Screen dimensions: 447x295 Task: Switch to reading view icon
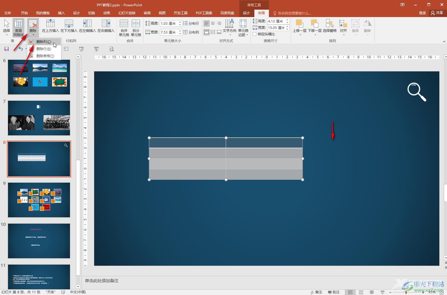coord(372,292)
